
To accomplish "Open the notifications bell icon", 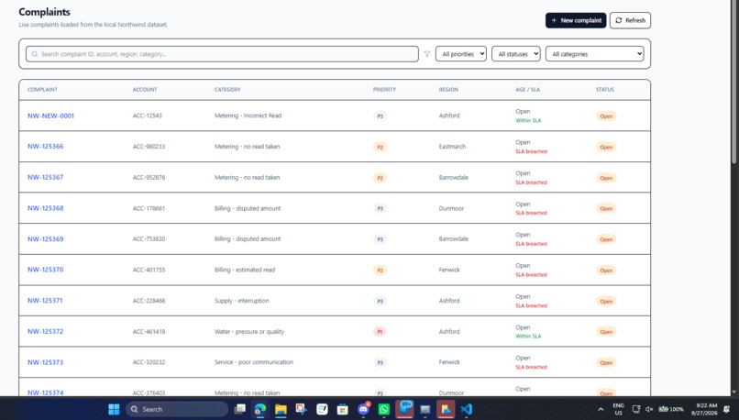I will coord(727,409).
